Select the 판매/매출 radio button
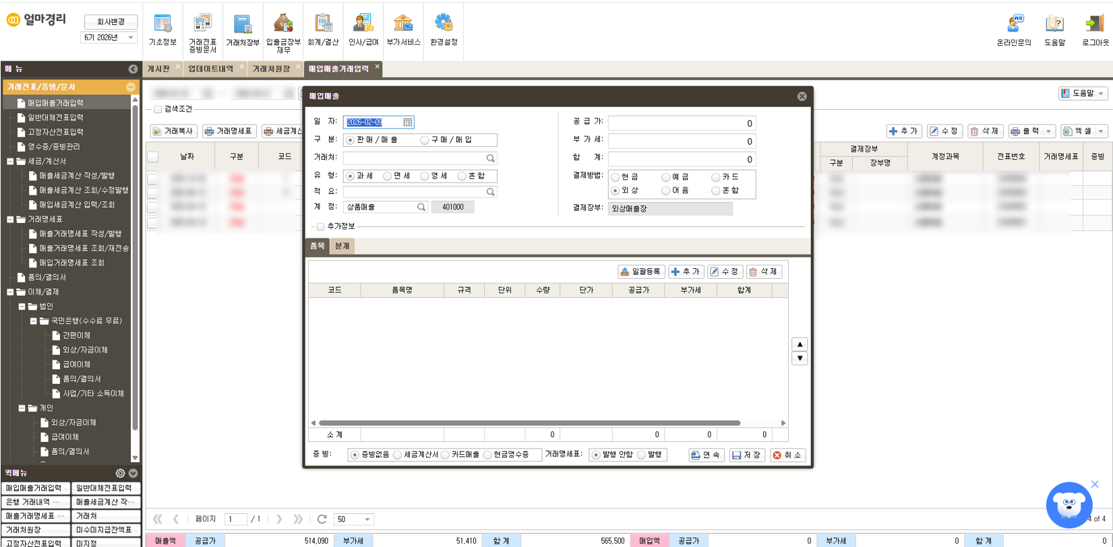Viewport: 1113px width, 547px height. (350, 140)
